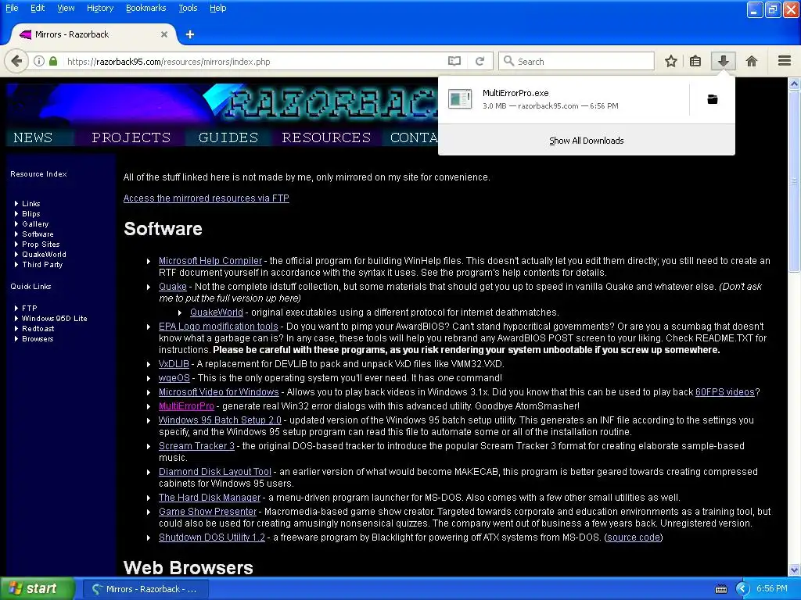
Task: Open the Tools menu
Action: click(x=188, y=8)
